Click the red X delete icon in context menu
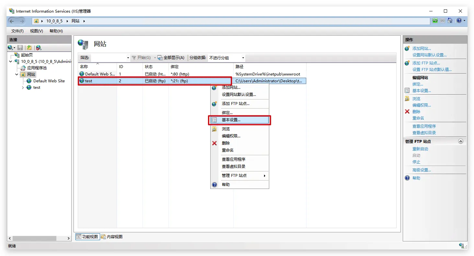 (x=214, y=143)
